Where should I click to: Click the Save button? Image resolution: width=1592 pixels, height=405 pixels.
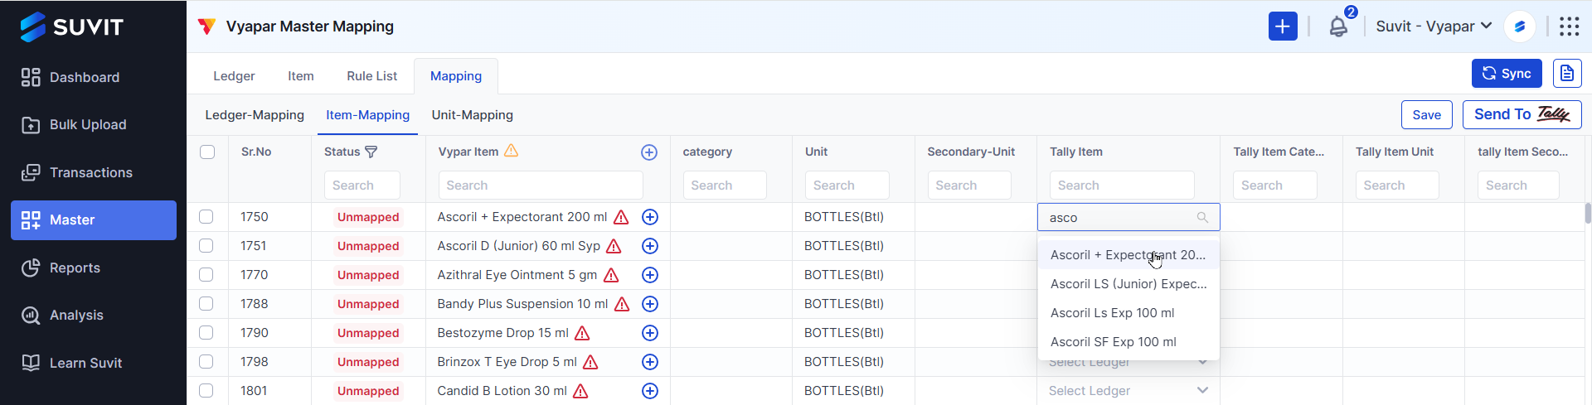tap(1426, 115)
